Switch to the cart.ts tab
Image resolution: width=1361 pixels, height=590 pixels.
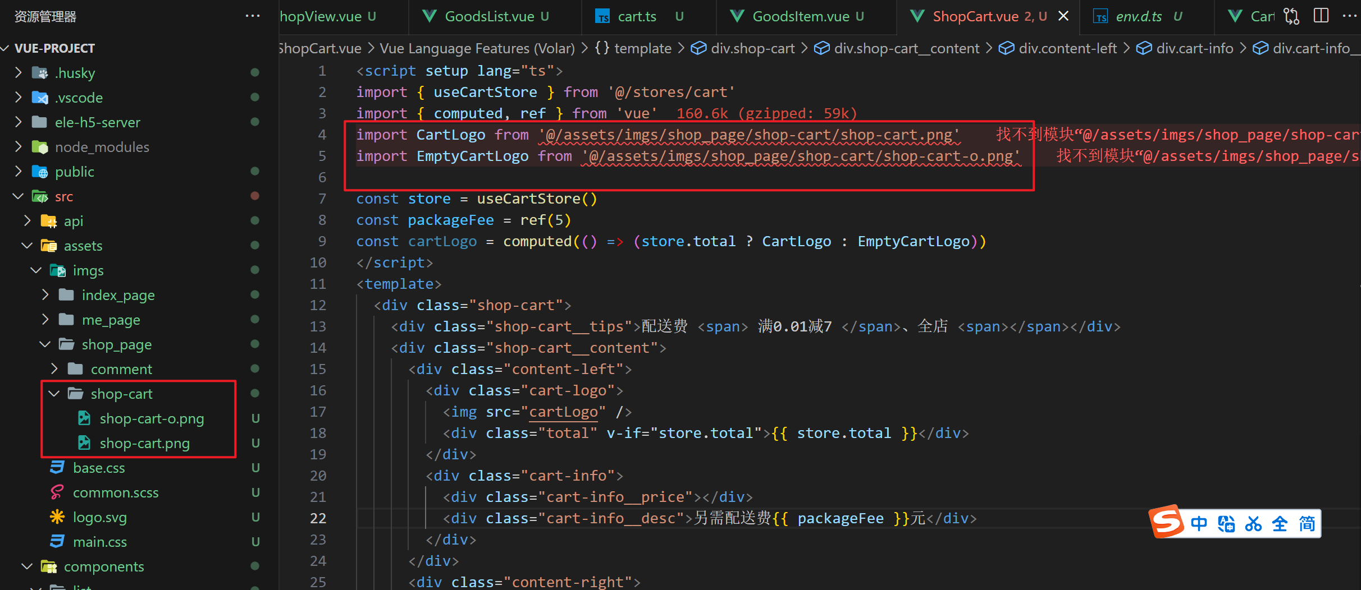coord(649,16)
